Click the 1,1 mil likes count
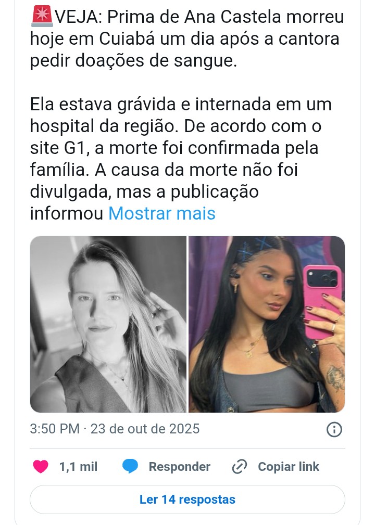This screenshot has height=525, width=375. (78, 466)
